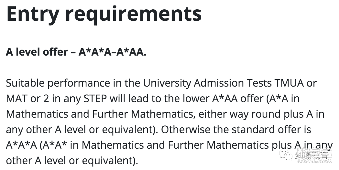The image size is (339, 170).
Task: Click the phrase either way round
Action: pyautogui.click(x=229, y=114)
